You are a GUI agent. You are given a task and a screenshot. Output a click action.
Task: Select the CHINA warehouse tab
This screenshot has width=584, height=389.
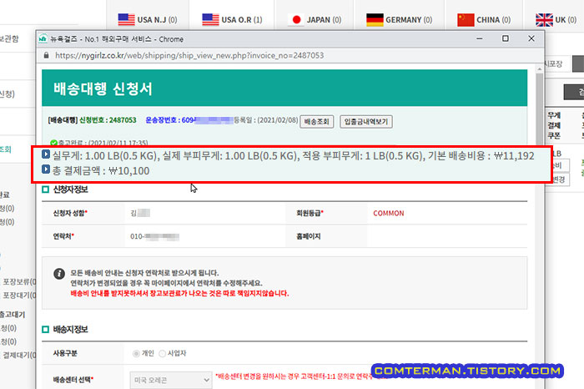point(484,19)
